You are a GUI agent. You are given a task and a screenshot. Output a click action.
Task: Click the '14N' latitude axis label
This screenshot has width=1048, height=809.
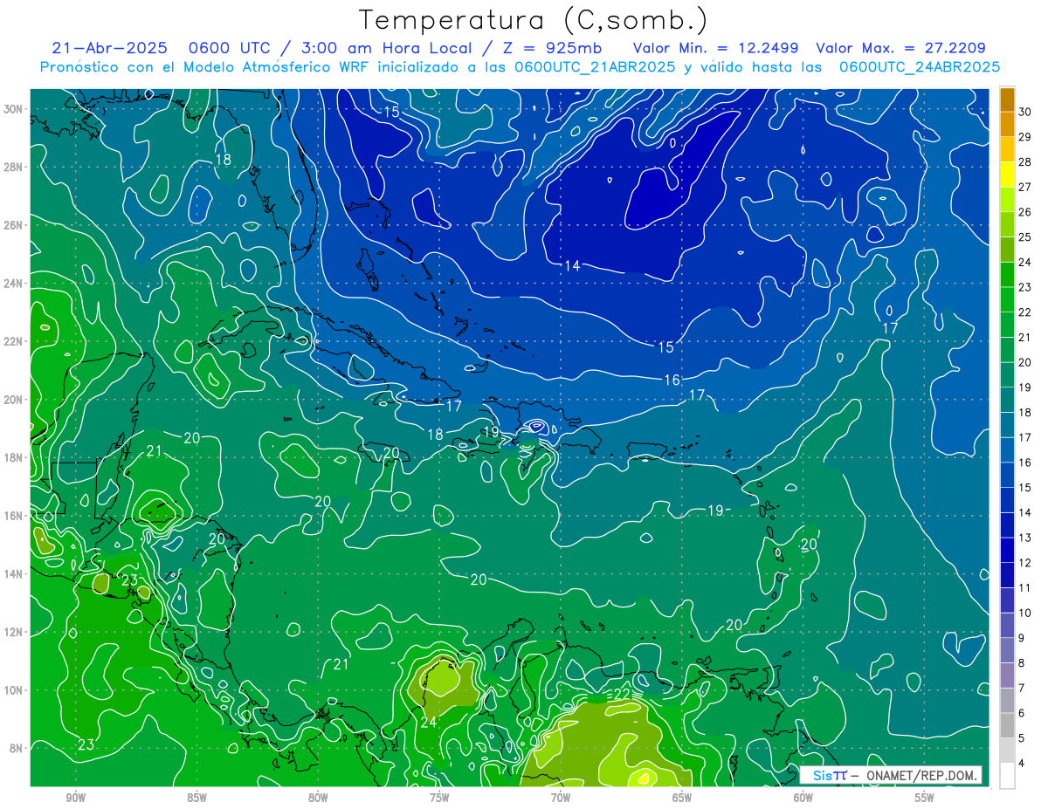pyautogui.click(x=15, y=573)
